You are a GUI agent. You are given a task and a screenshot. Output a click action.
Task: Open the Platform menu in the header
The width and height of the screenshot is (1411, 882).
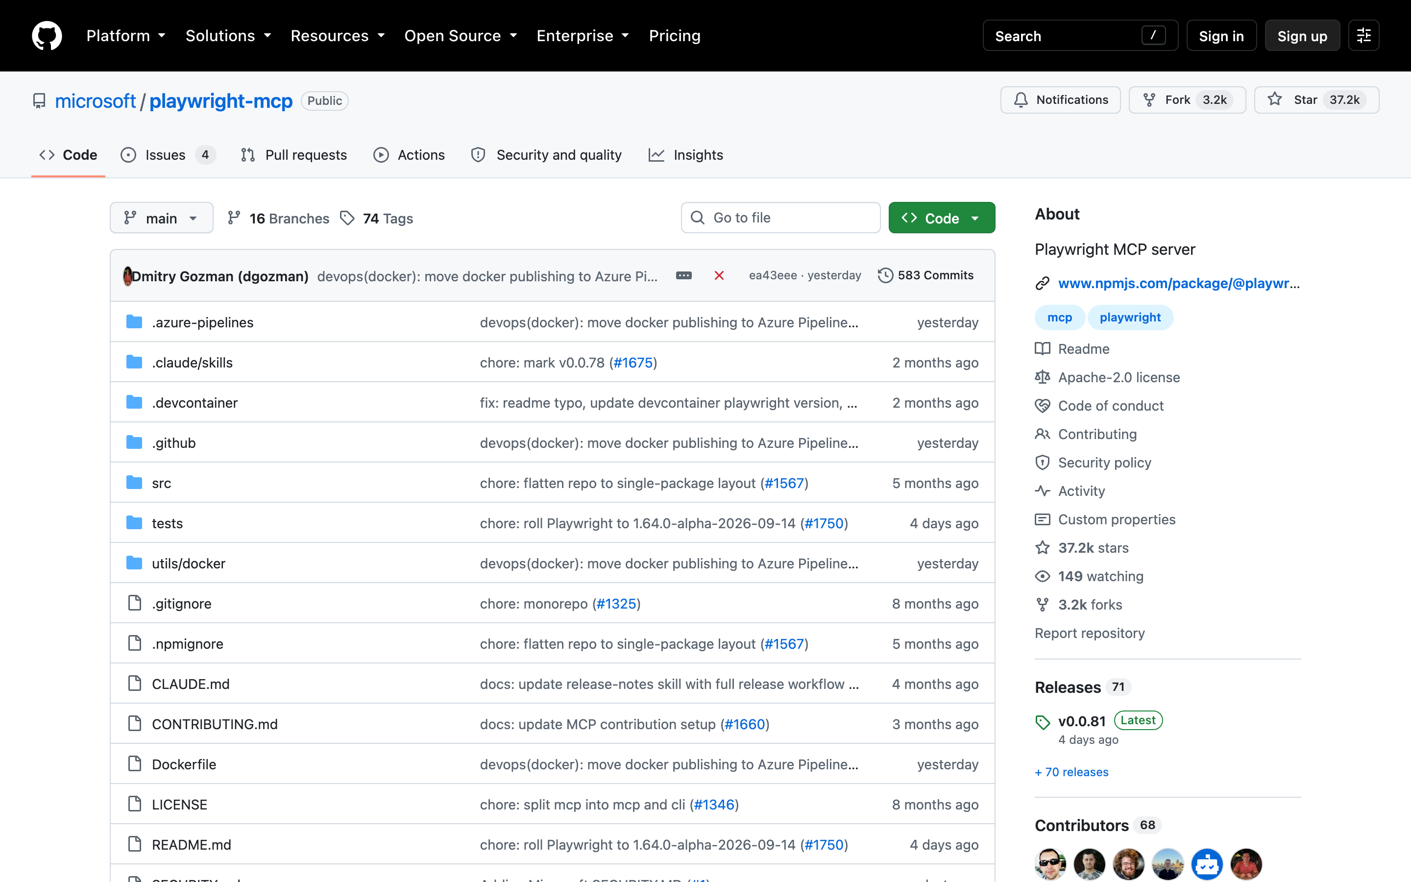[126, 36]
